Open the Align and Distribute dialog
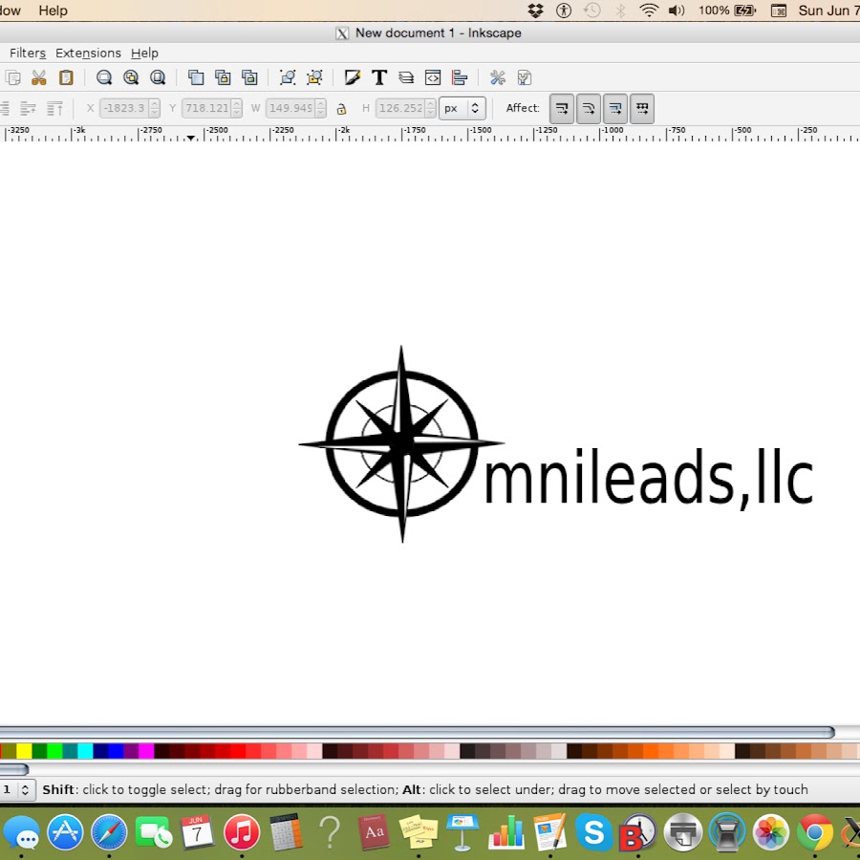The image size is (860, 860). [x=460, y=77]
